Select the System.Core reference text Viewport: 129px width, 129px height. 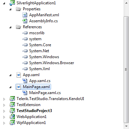[40, 45]
